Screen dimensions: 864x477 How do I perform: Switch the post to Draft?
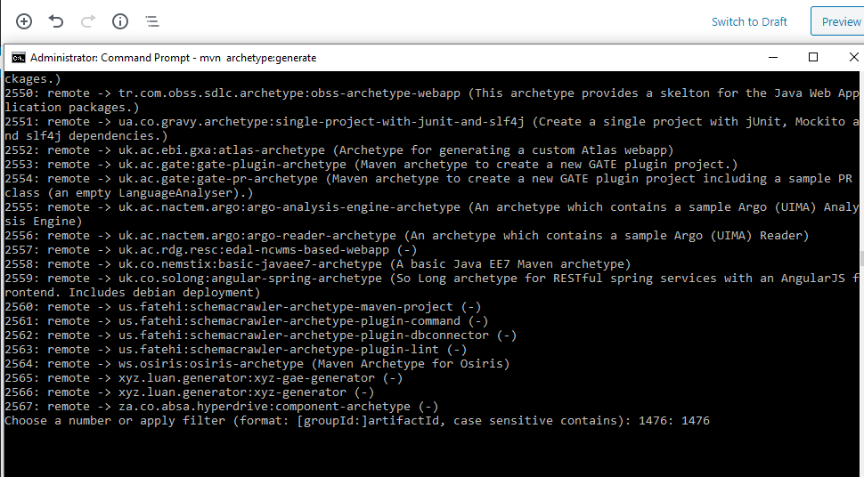749,21
